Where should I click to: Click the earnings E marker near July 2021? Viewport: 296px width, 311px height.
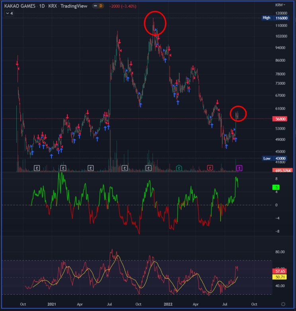click(125, 168)
